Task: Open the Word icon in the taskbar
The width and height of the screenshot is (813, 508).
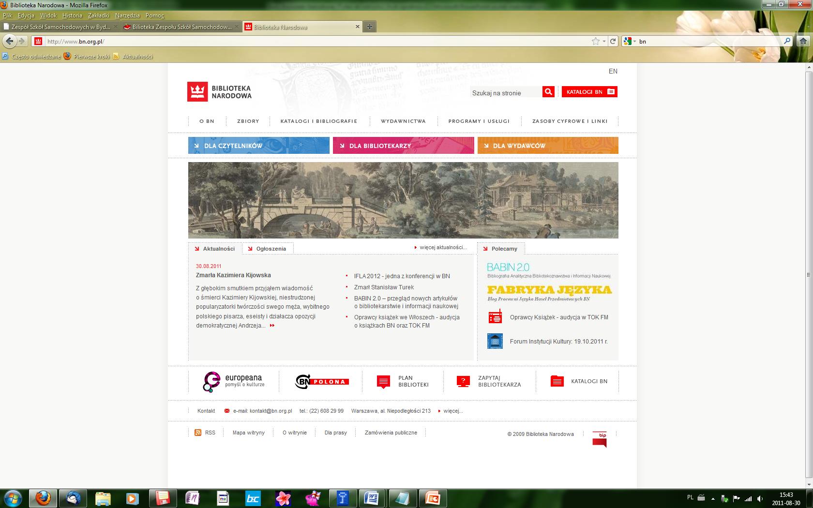Action: 373,498
